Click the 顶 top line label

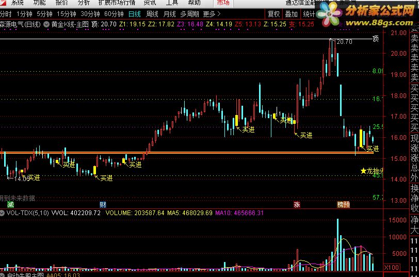(x=376, y=39)
